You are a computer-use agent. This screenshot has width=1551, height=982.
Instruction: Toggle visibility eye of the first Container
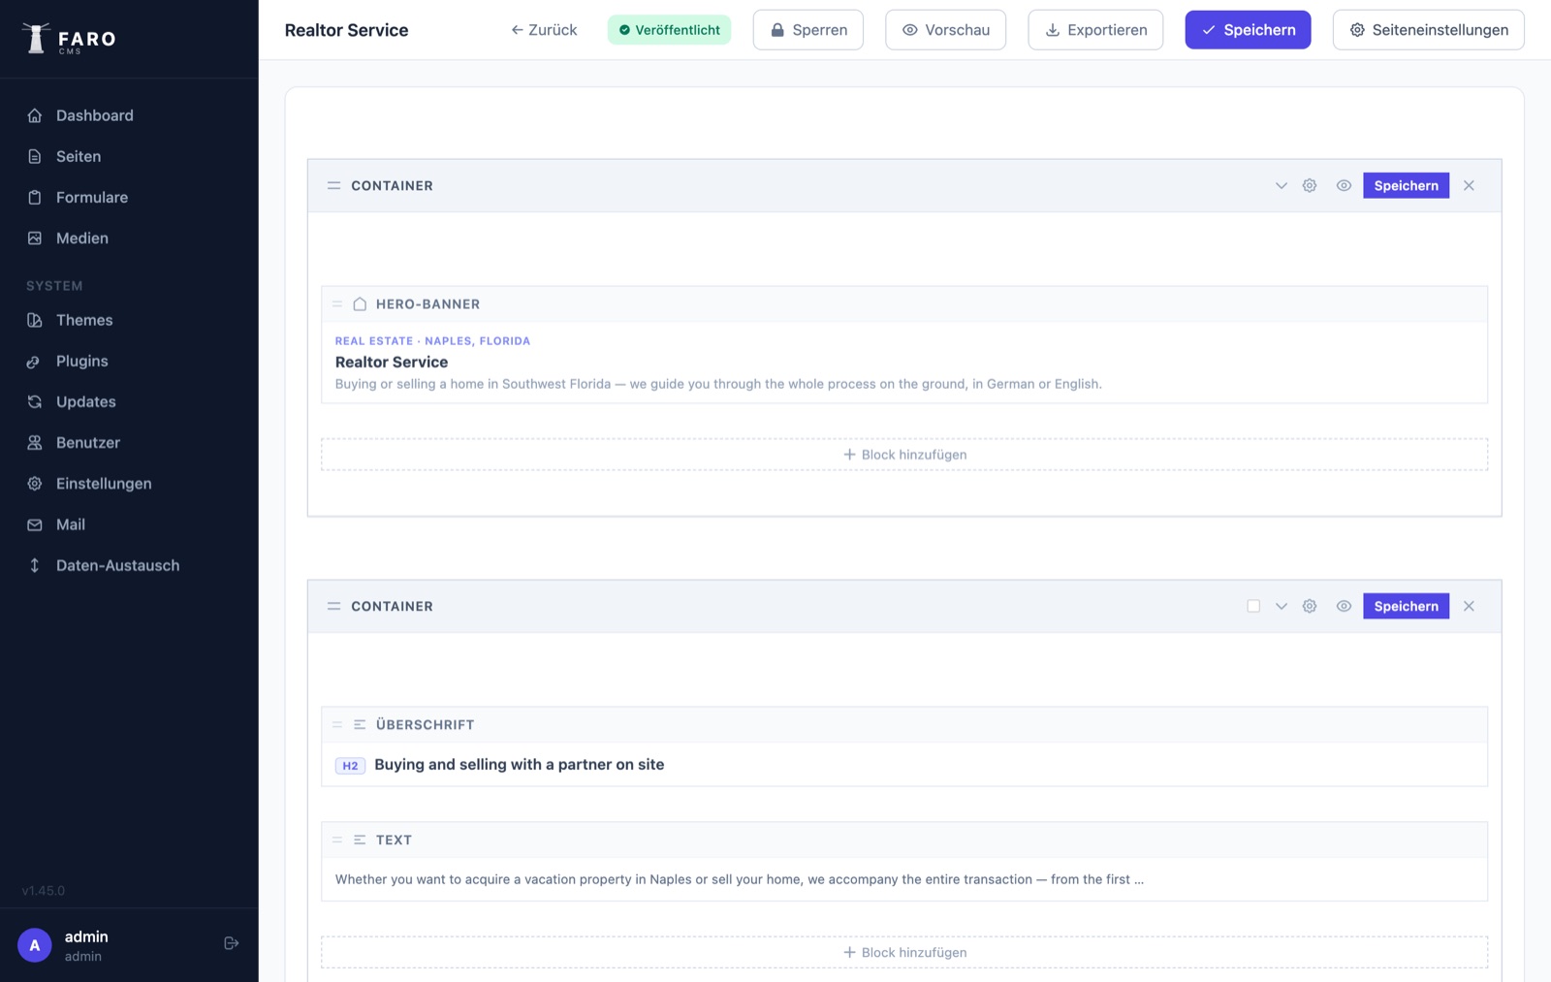(x=1344, y=185)
